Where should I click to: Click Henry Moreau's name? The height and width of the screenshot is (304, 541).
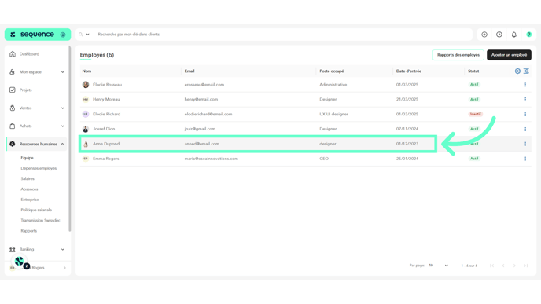click(x=106, y=99)
